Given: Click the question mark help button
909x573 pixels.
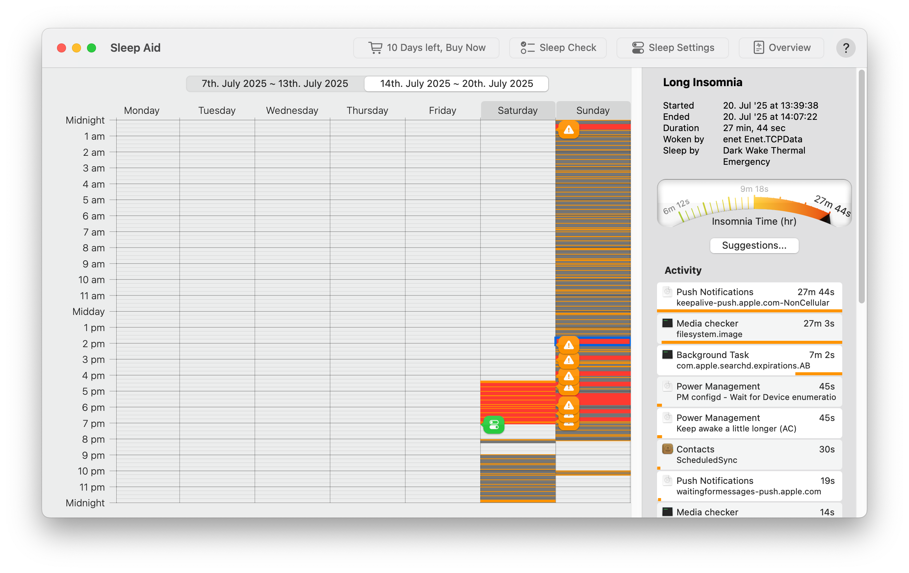Looking at the screenshot, I should point(845,48).
